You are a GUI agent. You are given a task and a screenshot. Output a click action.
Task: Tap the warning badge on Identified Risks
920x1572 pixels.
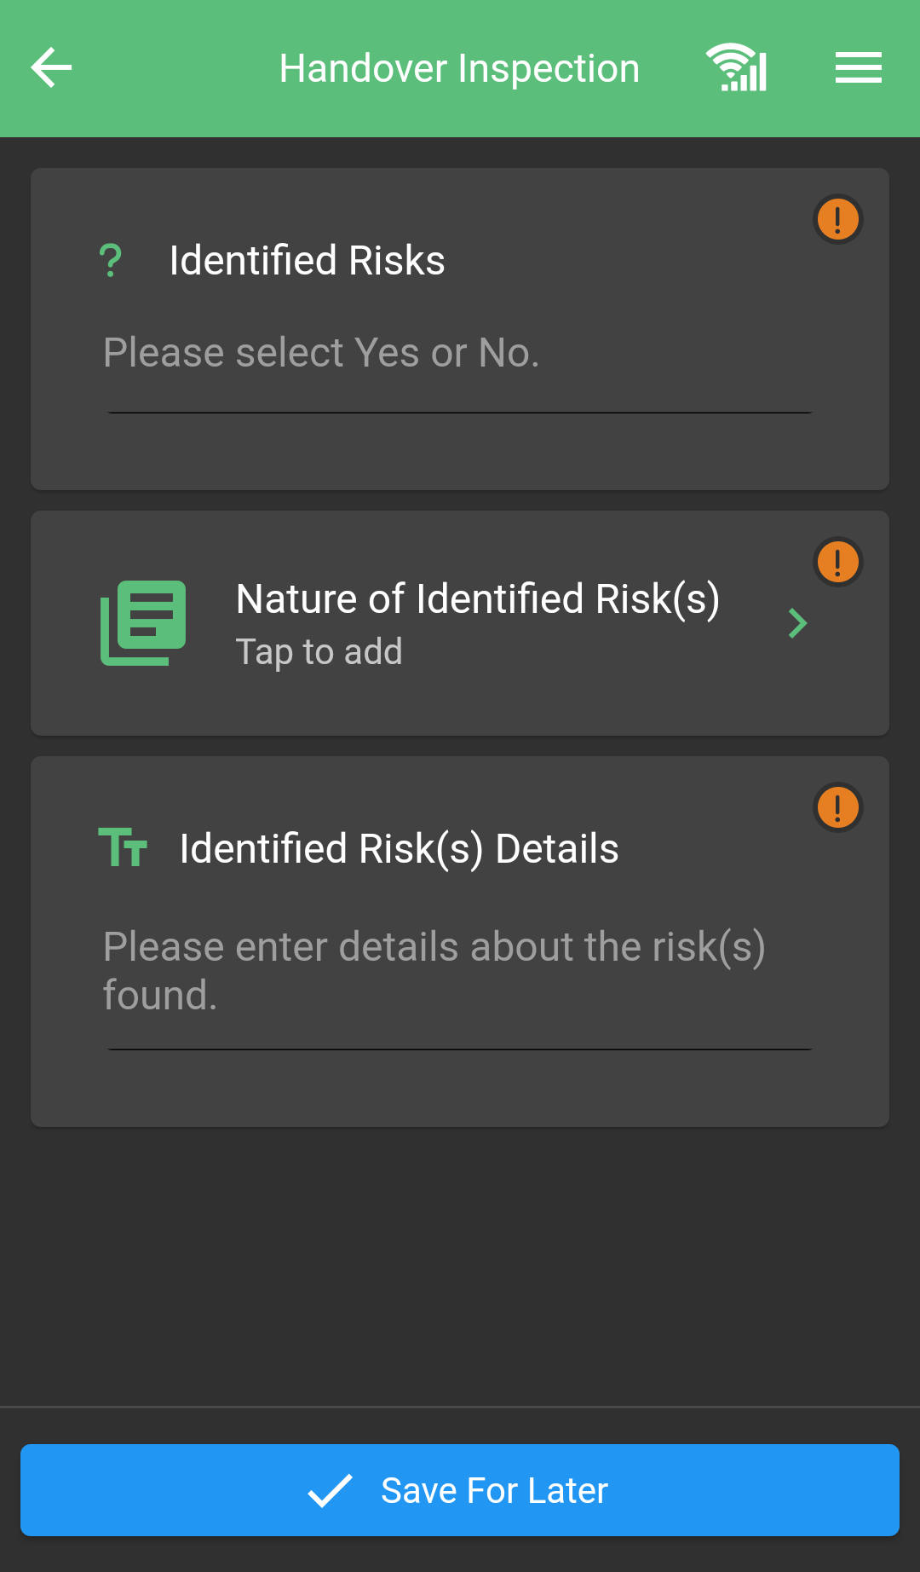point(838,219)
